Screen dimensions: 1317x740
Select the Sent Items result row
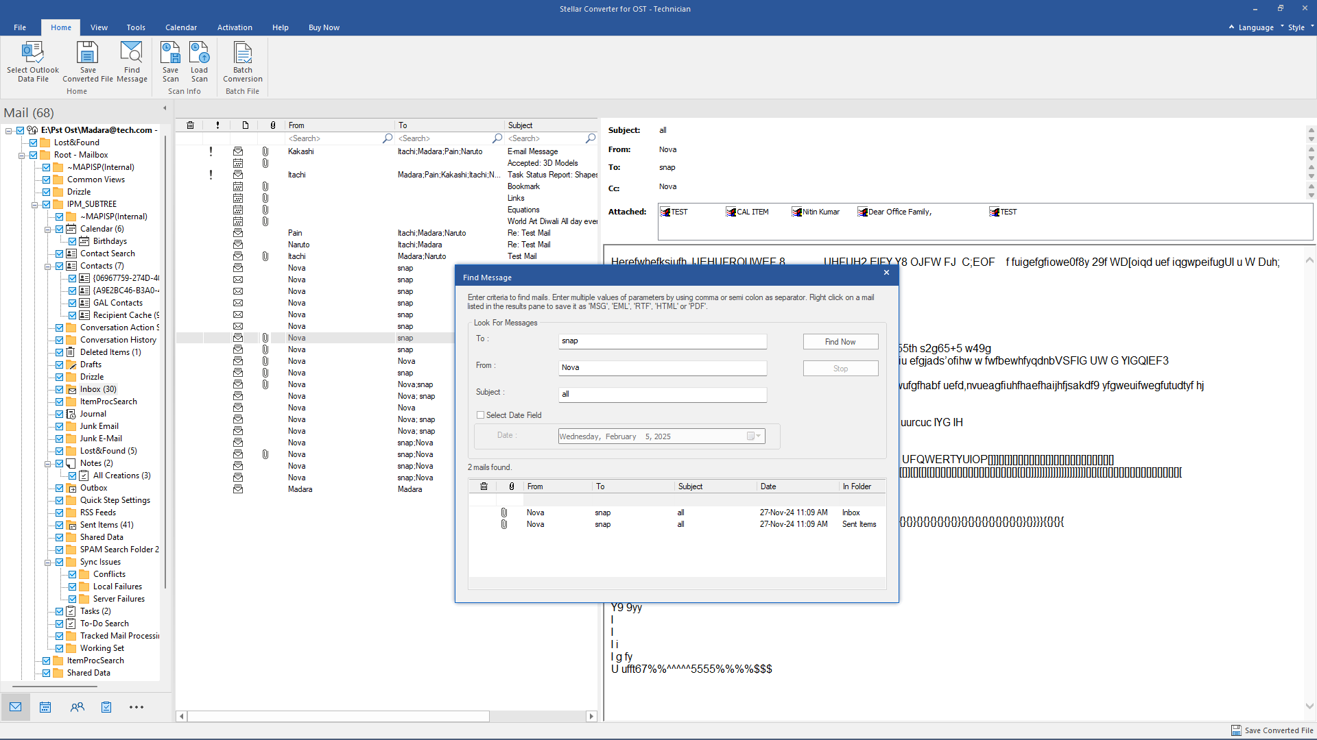pyautogui.click(x=678, y=524)
